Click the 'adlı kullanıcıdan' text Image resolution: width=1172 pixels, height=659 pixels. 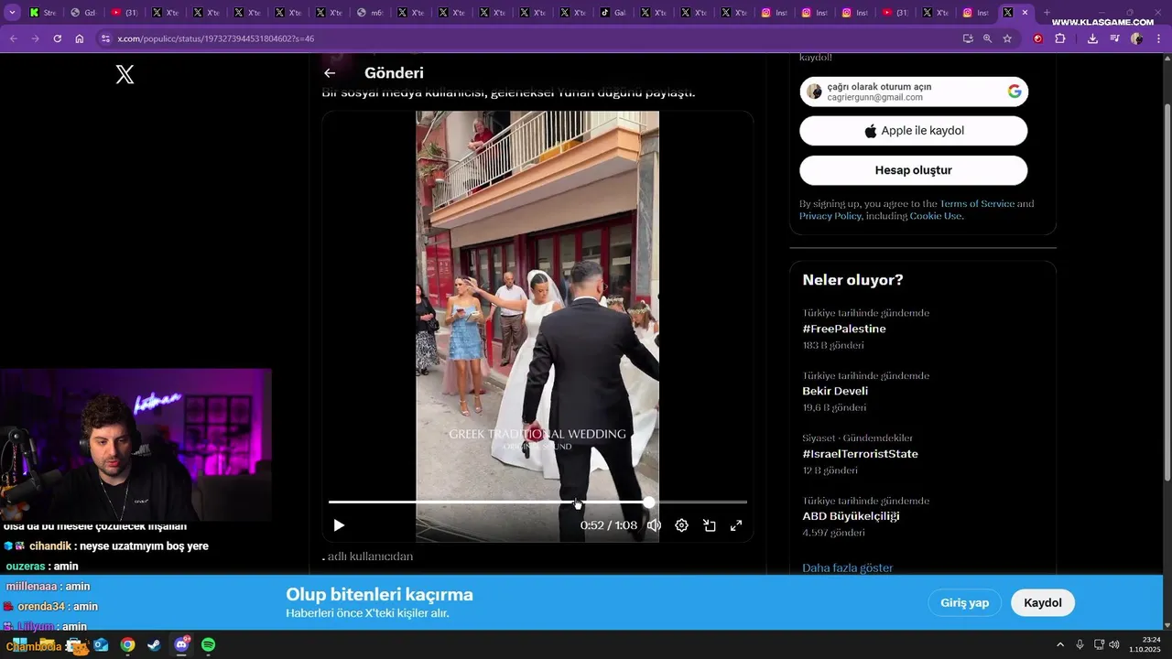pos(370,556)
